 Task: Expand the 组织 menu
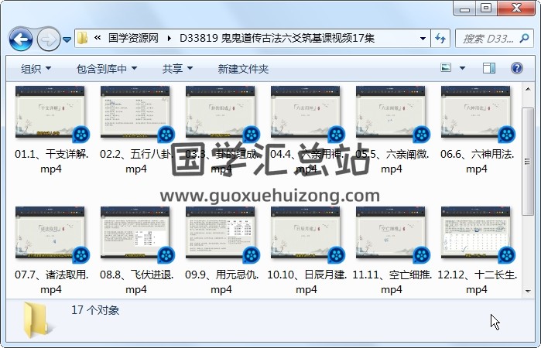pyautogui.click(x=36, y=69)
